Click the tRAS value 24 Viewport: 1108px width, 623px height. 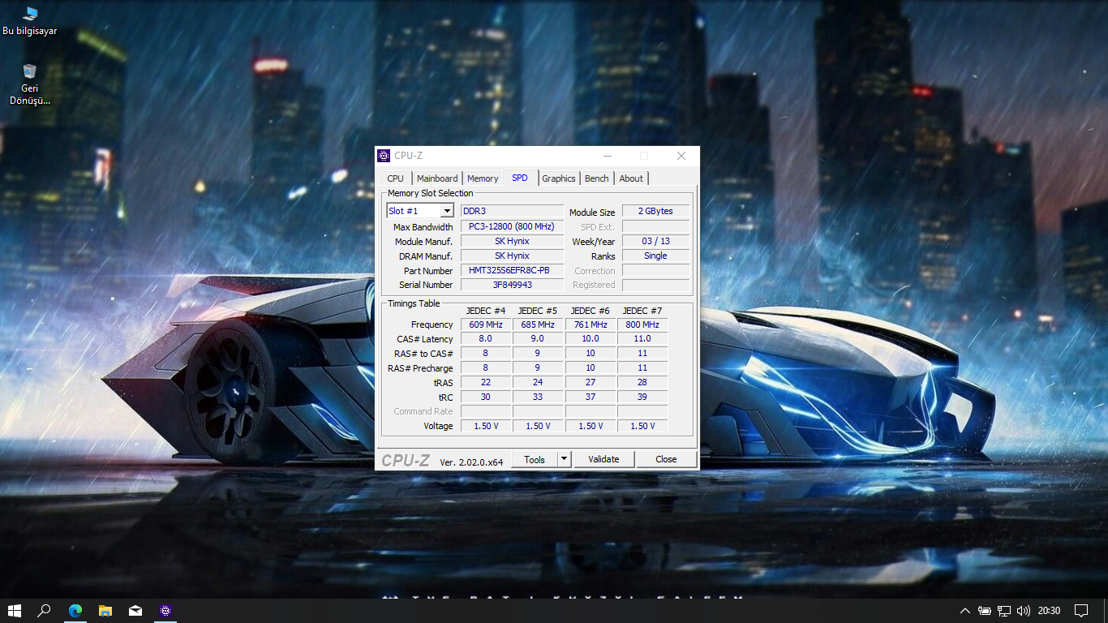[x=538, y=382]
